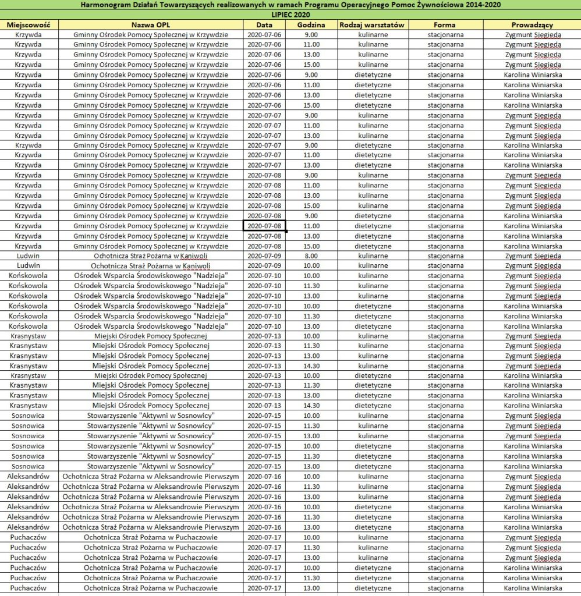581x596 pixels.
Task: Click "Karolina Winiarska" in Krzywda 2020-07-08 15.00 row
Action: (x=533, y=246)
